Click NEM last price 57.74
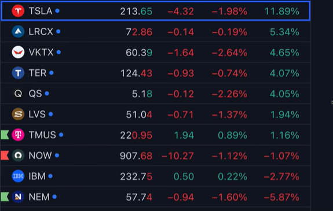This screenshot has width=333, height=211. (x=139, y=197)
